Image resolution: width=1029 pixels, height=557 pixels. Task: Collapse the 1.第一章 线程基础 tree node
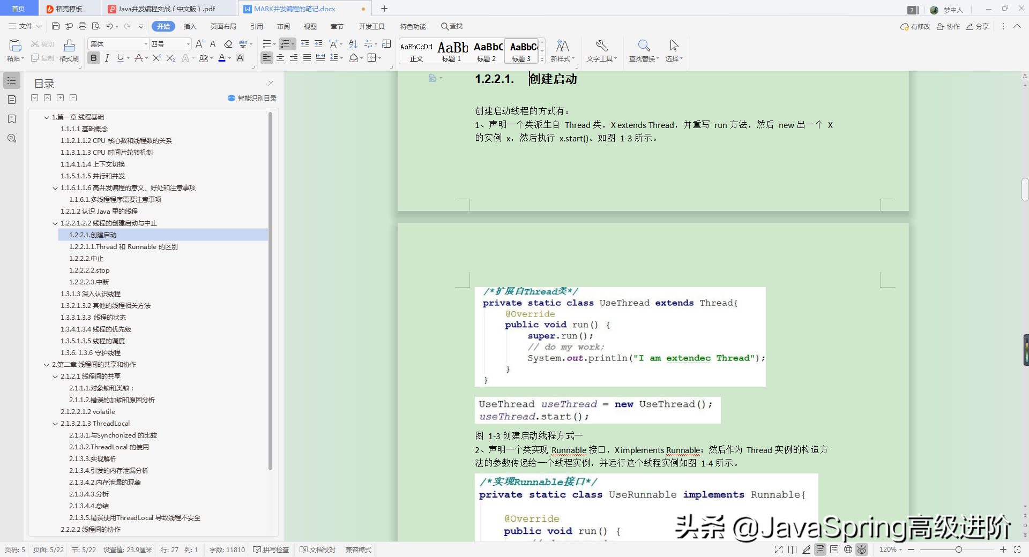(x=47, y=117)
